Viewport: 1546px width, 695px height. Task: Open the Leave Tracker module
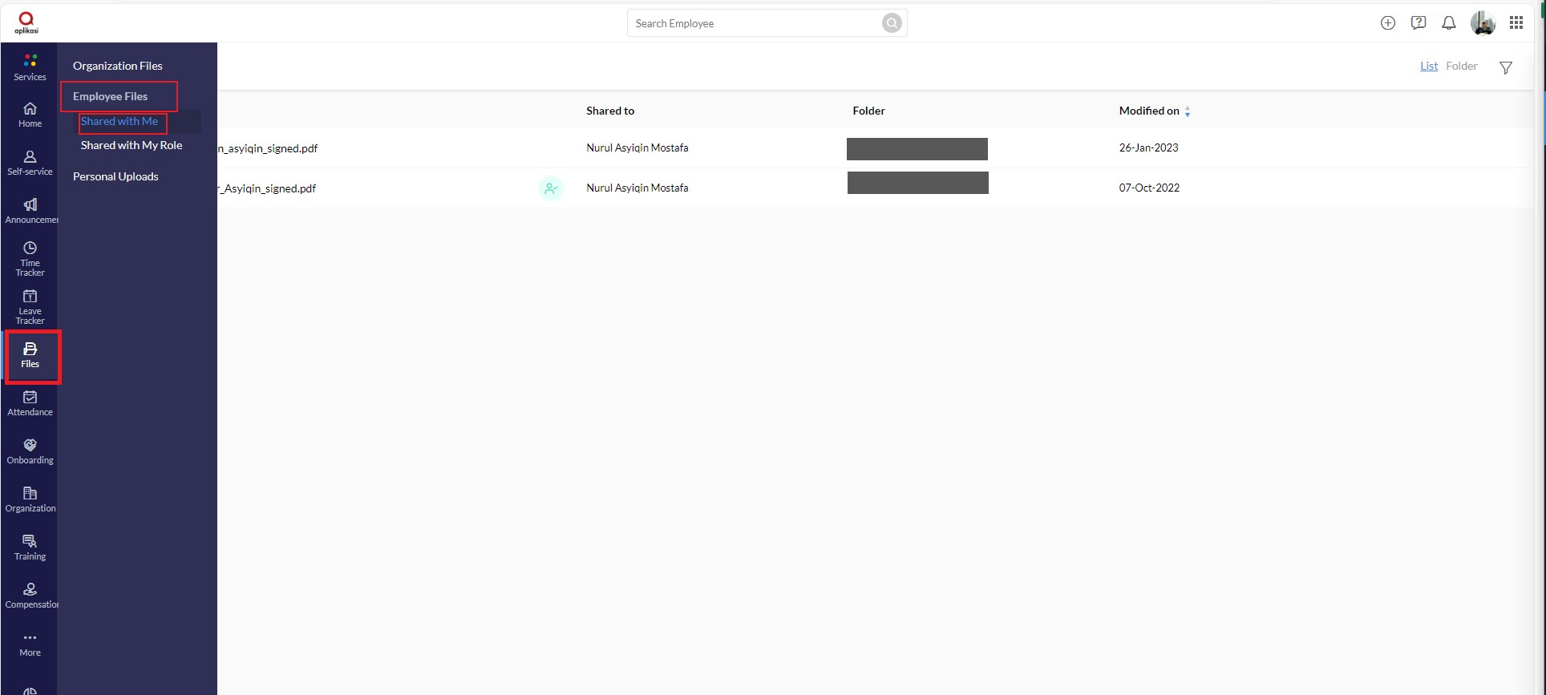pos(30,307)
